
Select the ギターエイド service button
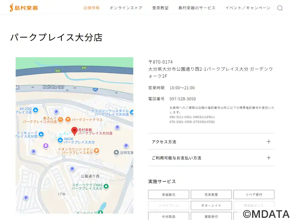click(211, 205)
